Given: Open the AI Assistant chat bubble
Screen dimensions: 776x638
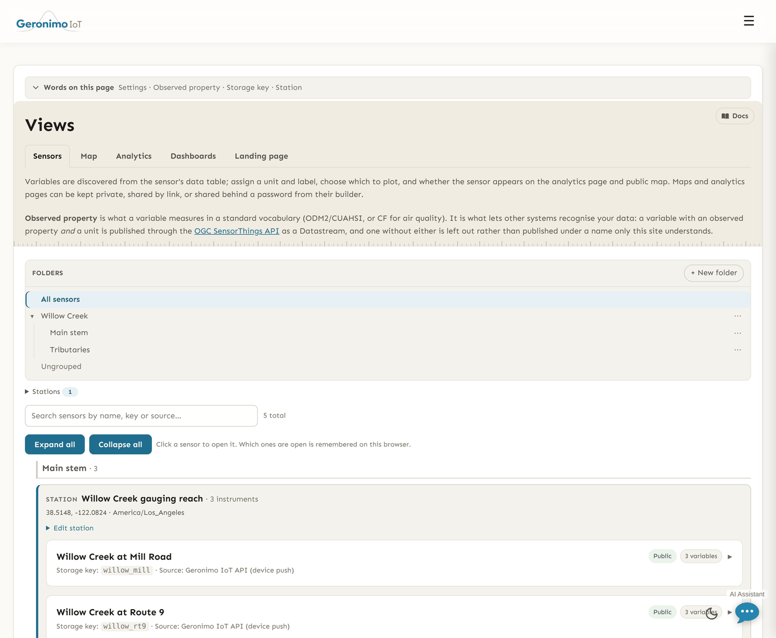Looking at the screenshot, I should 747,612.
